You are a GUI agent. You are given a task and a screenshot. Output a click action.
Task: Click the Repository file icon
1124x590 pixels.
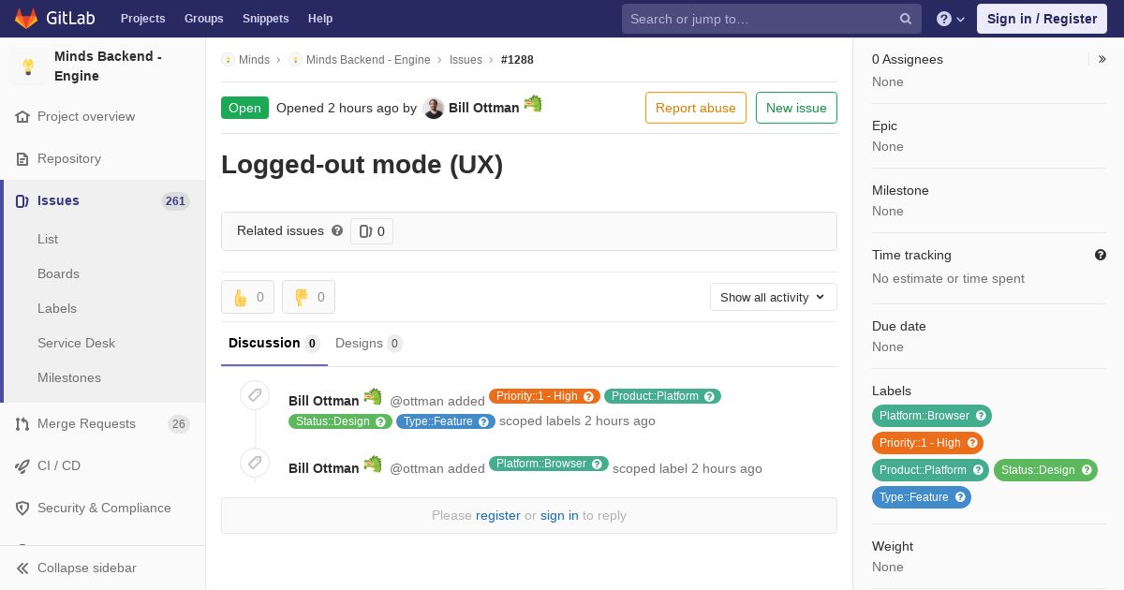point(22,159)
